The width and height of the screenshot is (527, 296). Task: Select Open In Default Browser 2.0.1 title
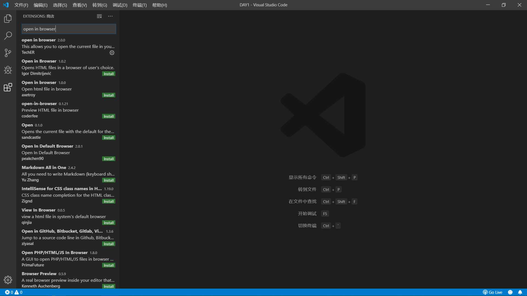tap(47, 146)
